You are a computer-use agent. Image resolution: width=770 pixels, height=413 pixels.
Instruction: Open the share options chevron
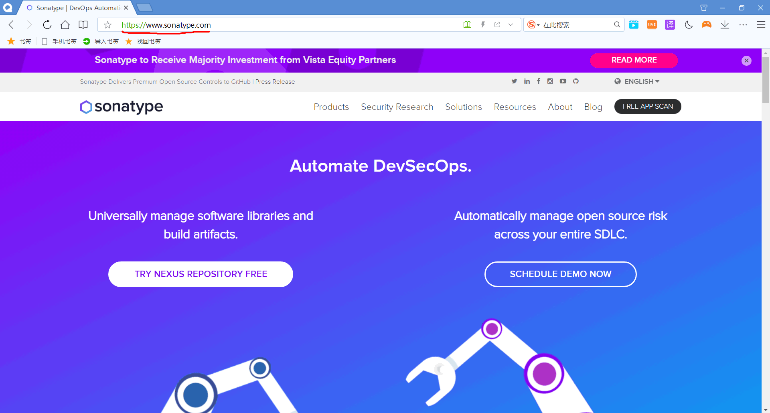click(x=511, y=24)
